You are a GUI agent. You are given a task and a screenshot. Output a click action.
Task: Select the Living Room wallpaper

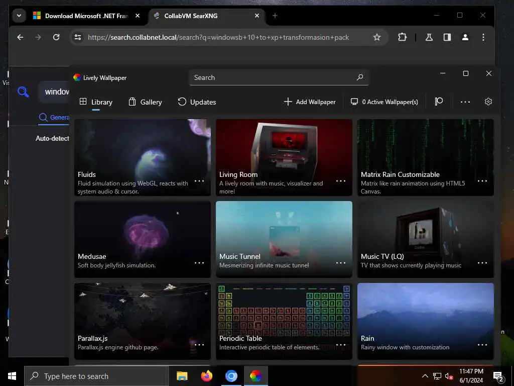284,157
